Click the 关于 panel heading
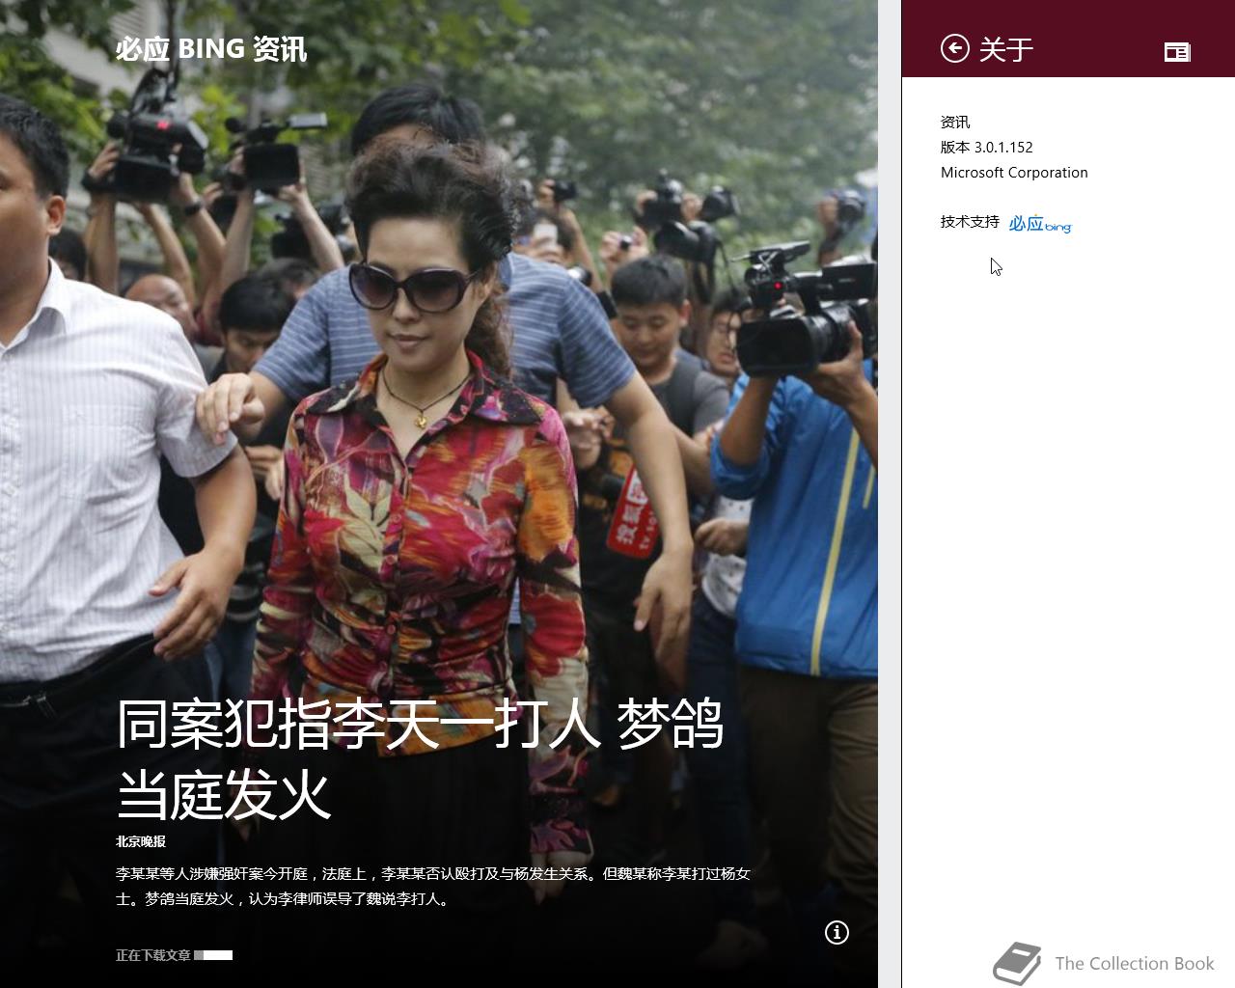 1006,49
